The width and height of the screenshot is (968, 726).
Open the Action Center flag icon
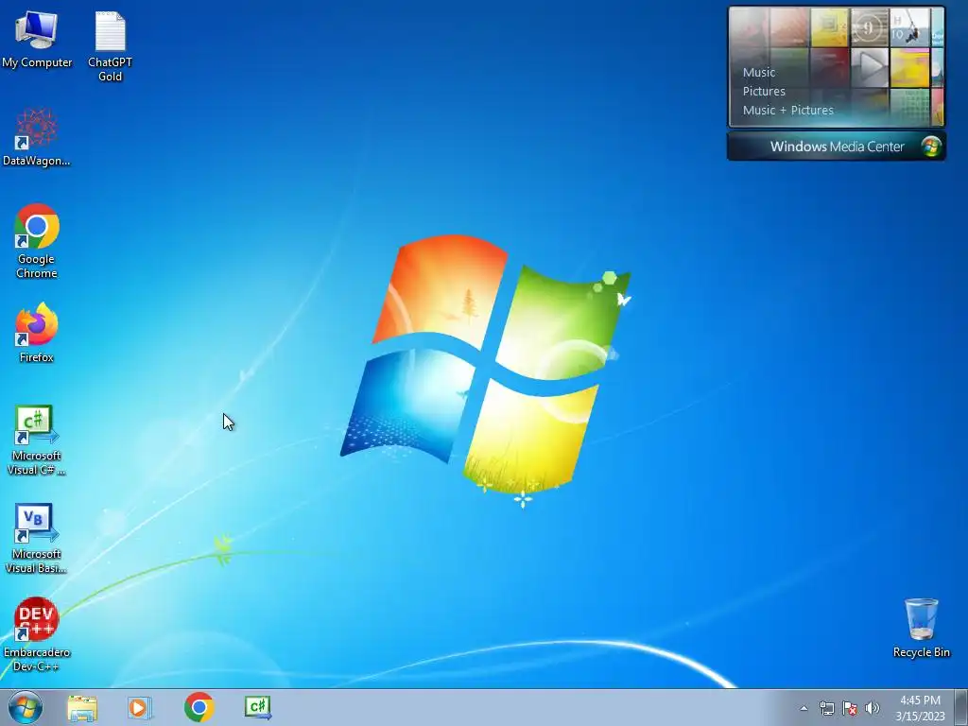tap(850, 708)
